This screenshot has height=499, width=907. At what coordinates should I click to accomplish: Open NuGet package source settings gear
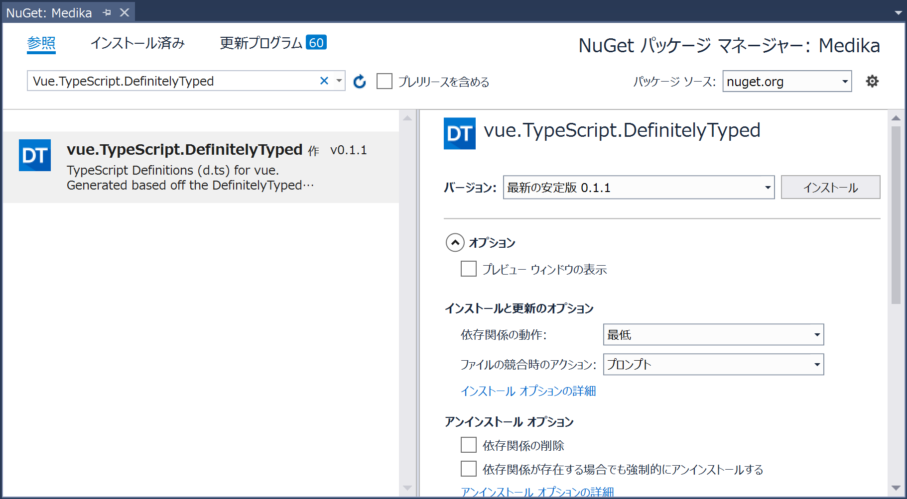coord(872,81)
